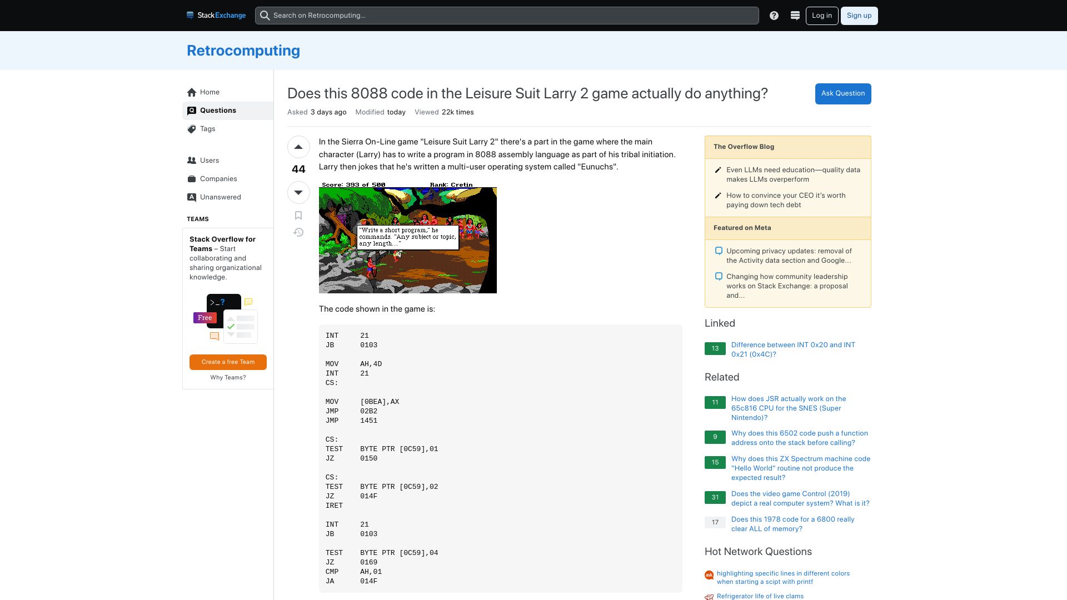
Task: Click the Tags tag icon
Action: pos(192,129)
